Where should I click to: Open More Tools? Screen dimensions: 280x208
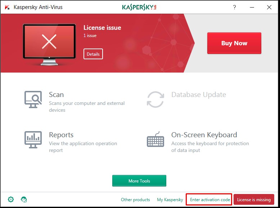(139, 181)
